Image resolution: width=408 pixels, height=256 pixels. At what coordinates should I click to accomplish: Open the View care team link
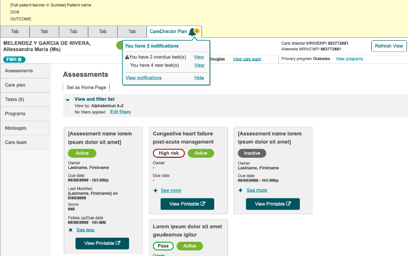(247, 59)
